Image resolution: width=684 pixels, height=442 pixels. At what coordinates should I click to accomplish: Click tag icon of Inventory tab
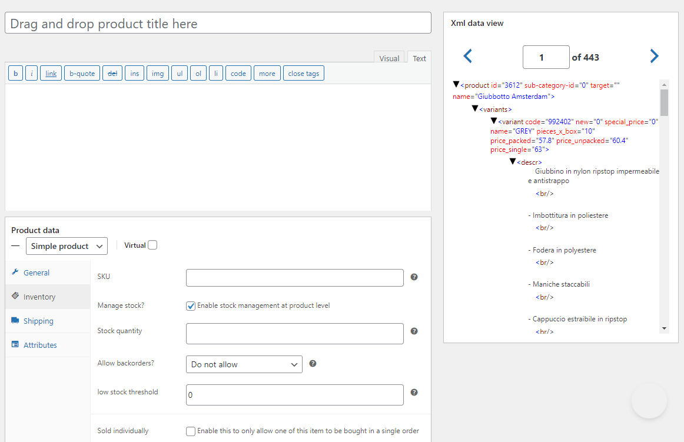coord(15,296)
